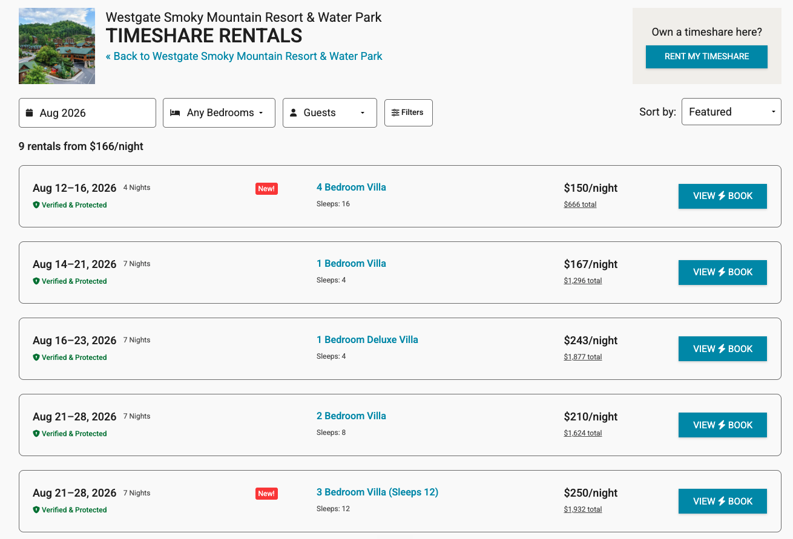Click the $243/night price text
793x539 pixels.
(x=591, y=341)
